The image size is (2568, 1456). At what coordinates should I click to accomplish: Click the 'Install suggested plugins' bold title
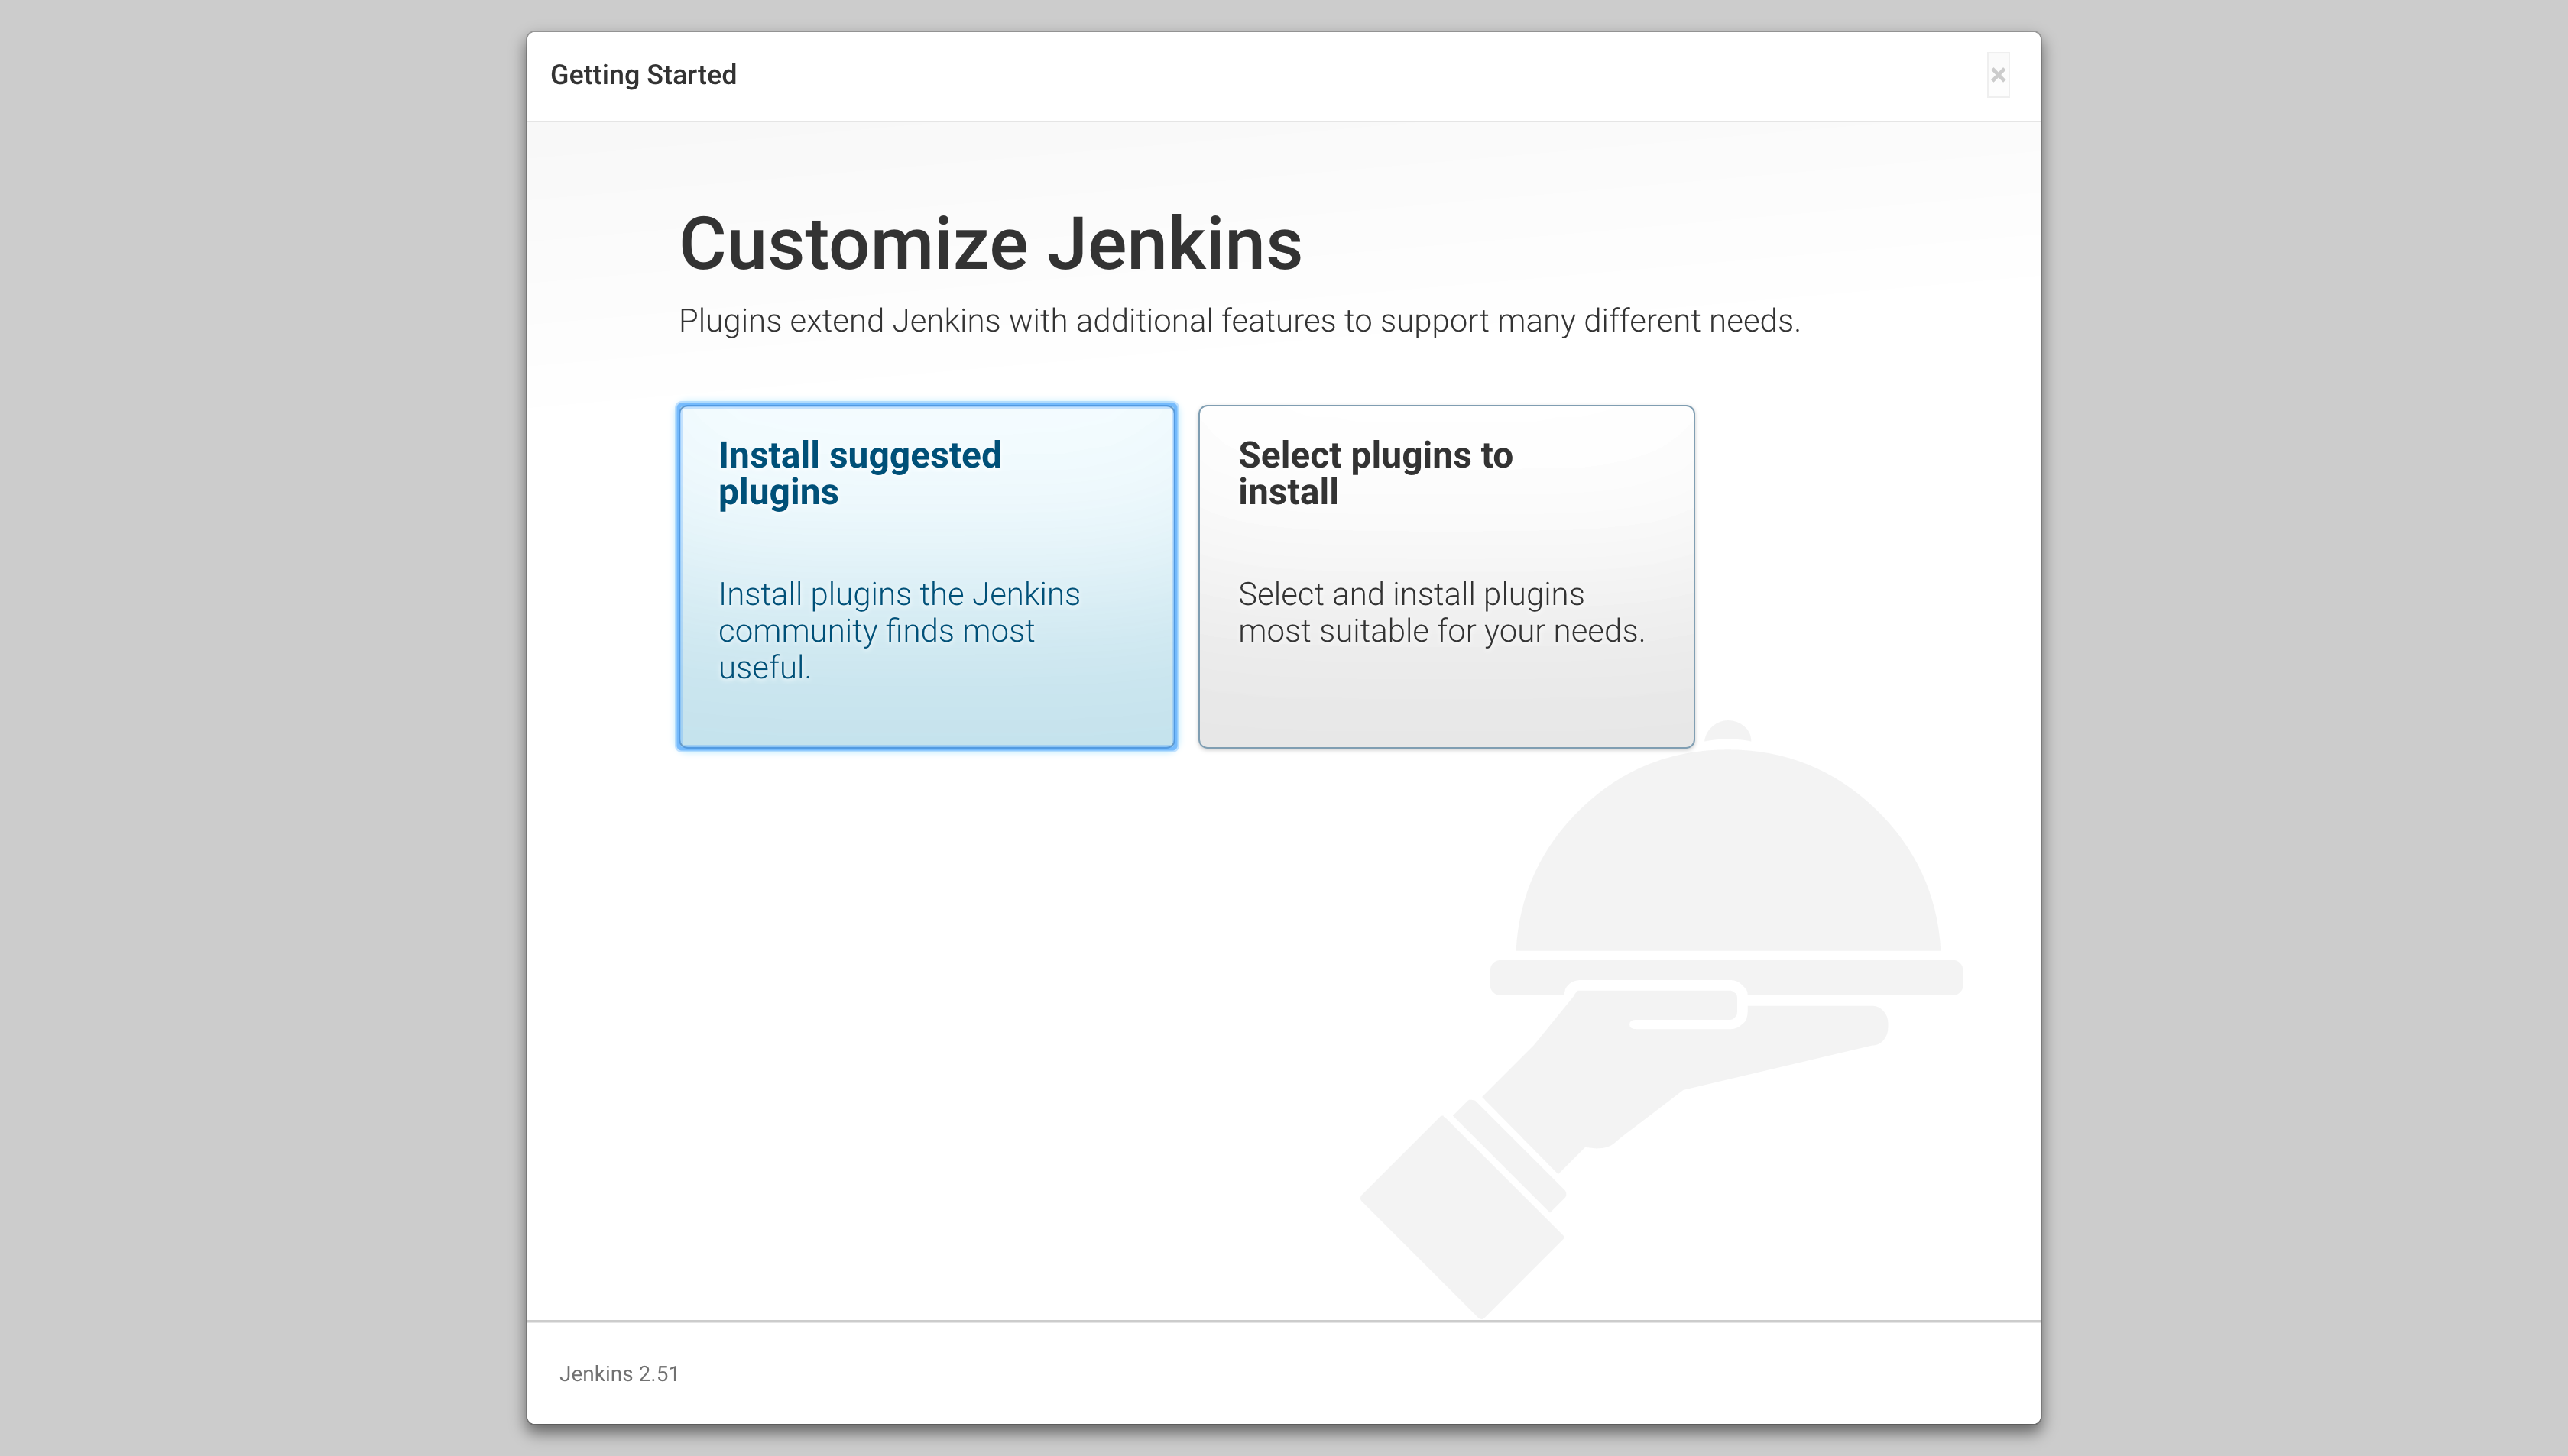point(858,473)
